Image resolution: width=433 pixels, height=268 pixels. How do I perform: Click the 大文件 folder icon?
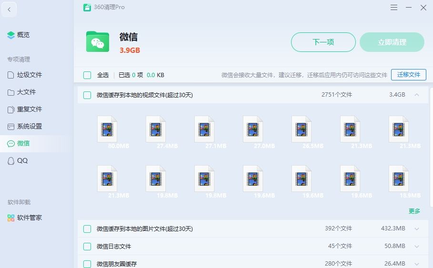click(11, 92)
